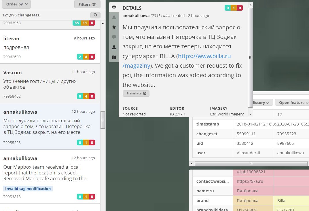Click the modified count badge in details

(234, 8)
